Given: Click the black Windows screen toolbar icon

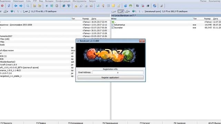Looking at the screenshot, I should tap(148, 6).
